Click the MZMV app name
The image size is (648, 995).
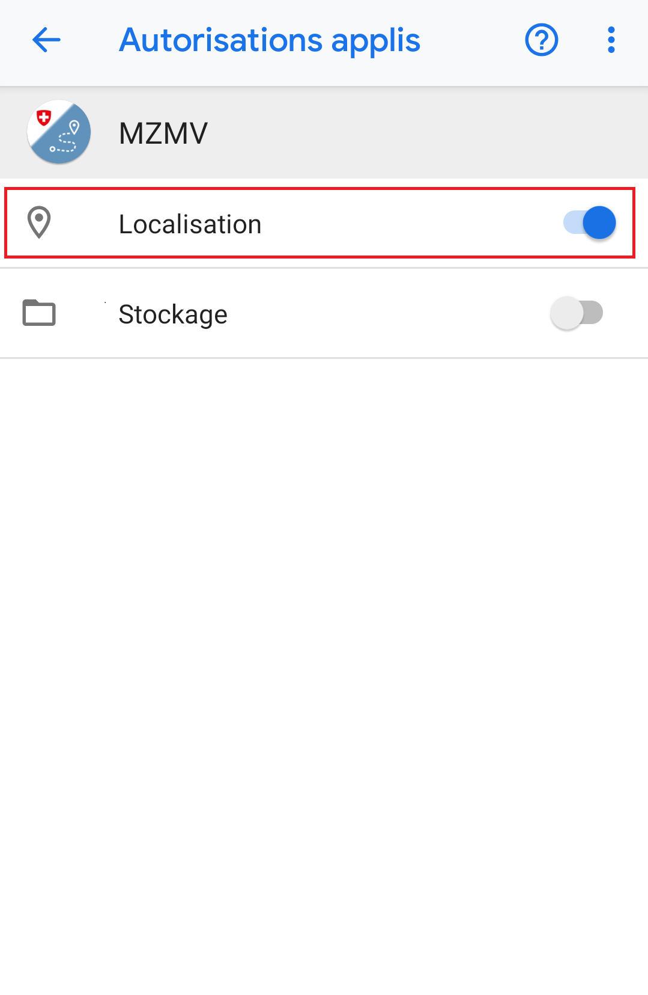[x=163, y=133]
